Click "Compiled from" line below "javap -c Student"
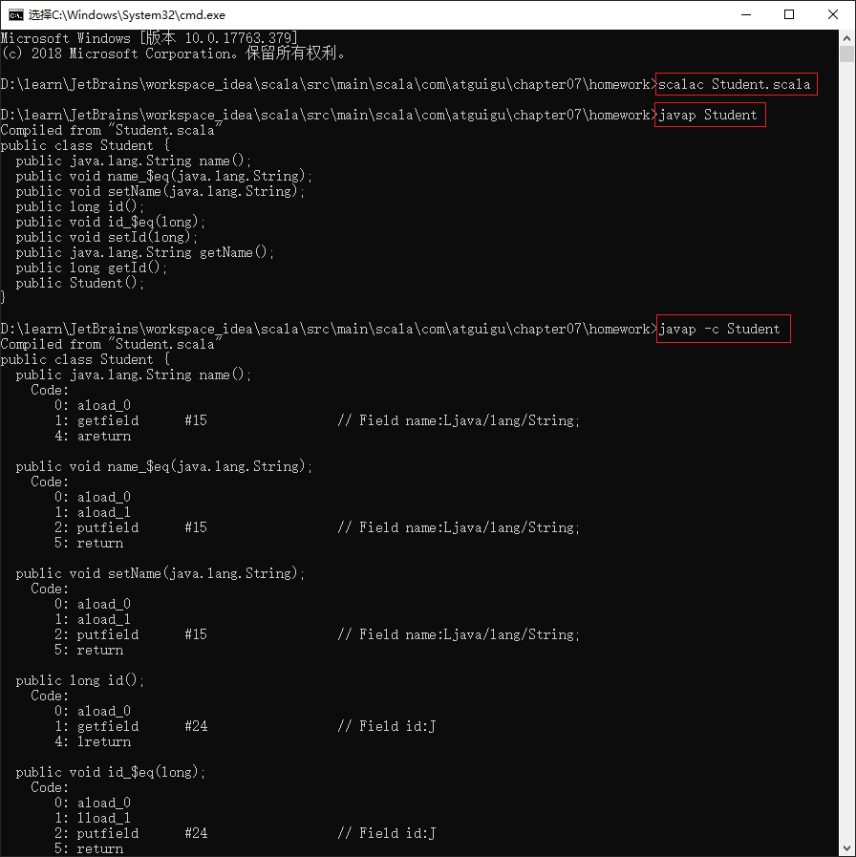The width and height of the screenshot is (856, 857). (x=111, y=344)
